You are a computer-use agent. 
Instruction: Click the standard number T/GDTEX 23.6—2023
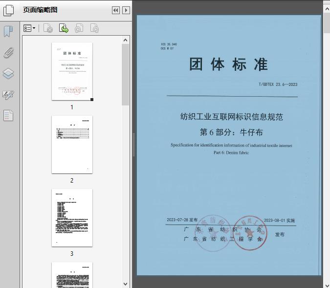[278, 84]
